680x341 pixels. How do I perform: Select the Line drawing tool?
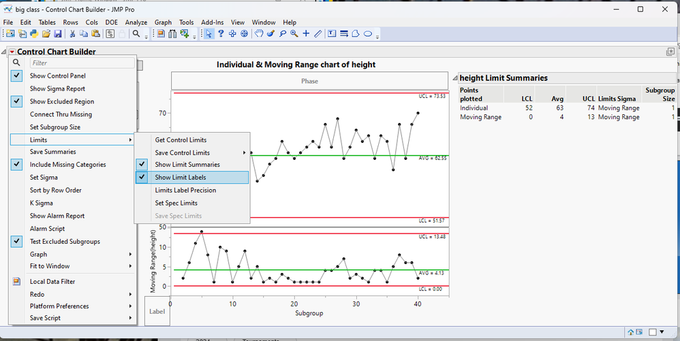coord(318,34)
